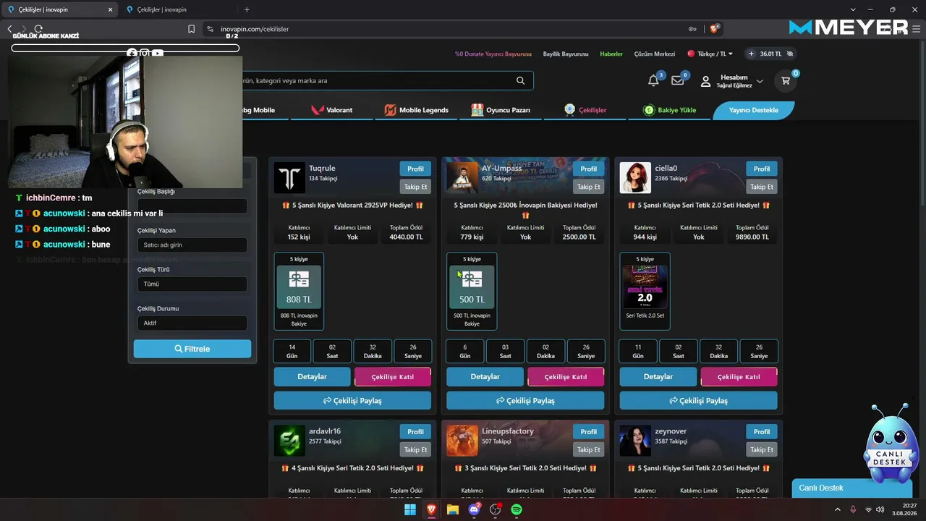Click the search magnifier icon
The height and width of the screenshot is (521, 926).
click(520, 80)
